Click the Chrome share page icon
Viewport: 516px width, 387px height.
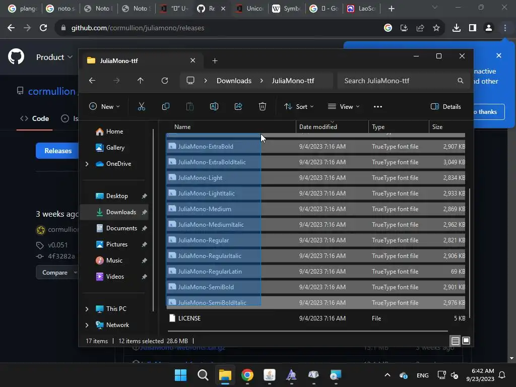tap(420, 28)
